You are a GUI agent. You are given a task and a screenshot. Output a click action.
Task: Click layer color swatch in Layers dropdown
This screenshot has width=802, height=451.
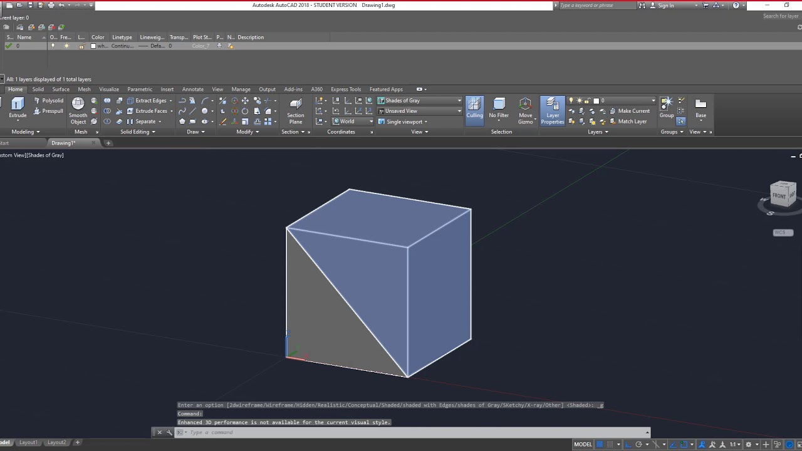[596, 100]
